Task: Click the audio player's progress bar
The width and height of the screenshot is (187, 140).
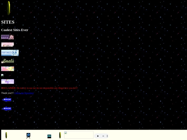Action: point(103,136)
